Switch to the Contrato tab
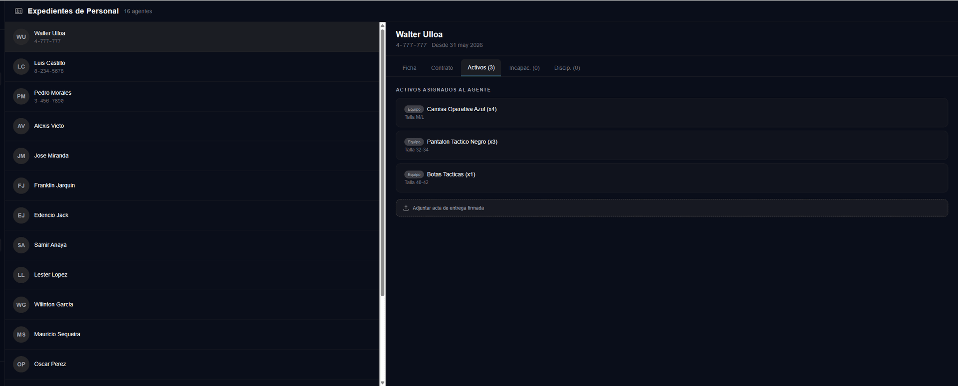The width and height of the screenshot is (958, 386). (442, 68)
